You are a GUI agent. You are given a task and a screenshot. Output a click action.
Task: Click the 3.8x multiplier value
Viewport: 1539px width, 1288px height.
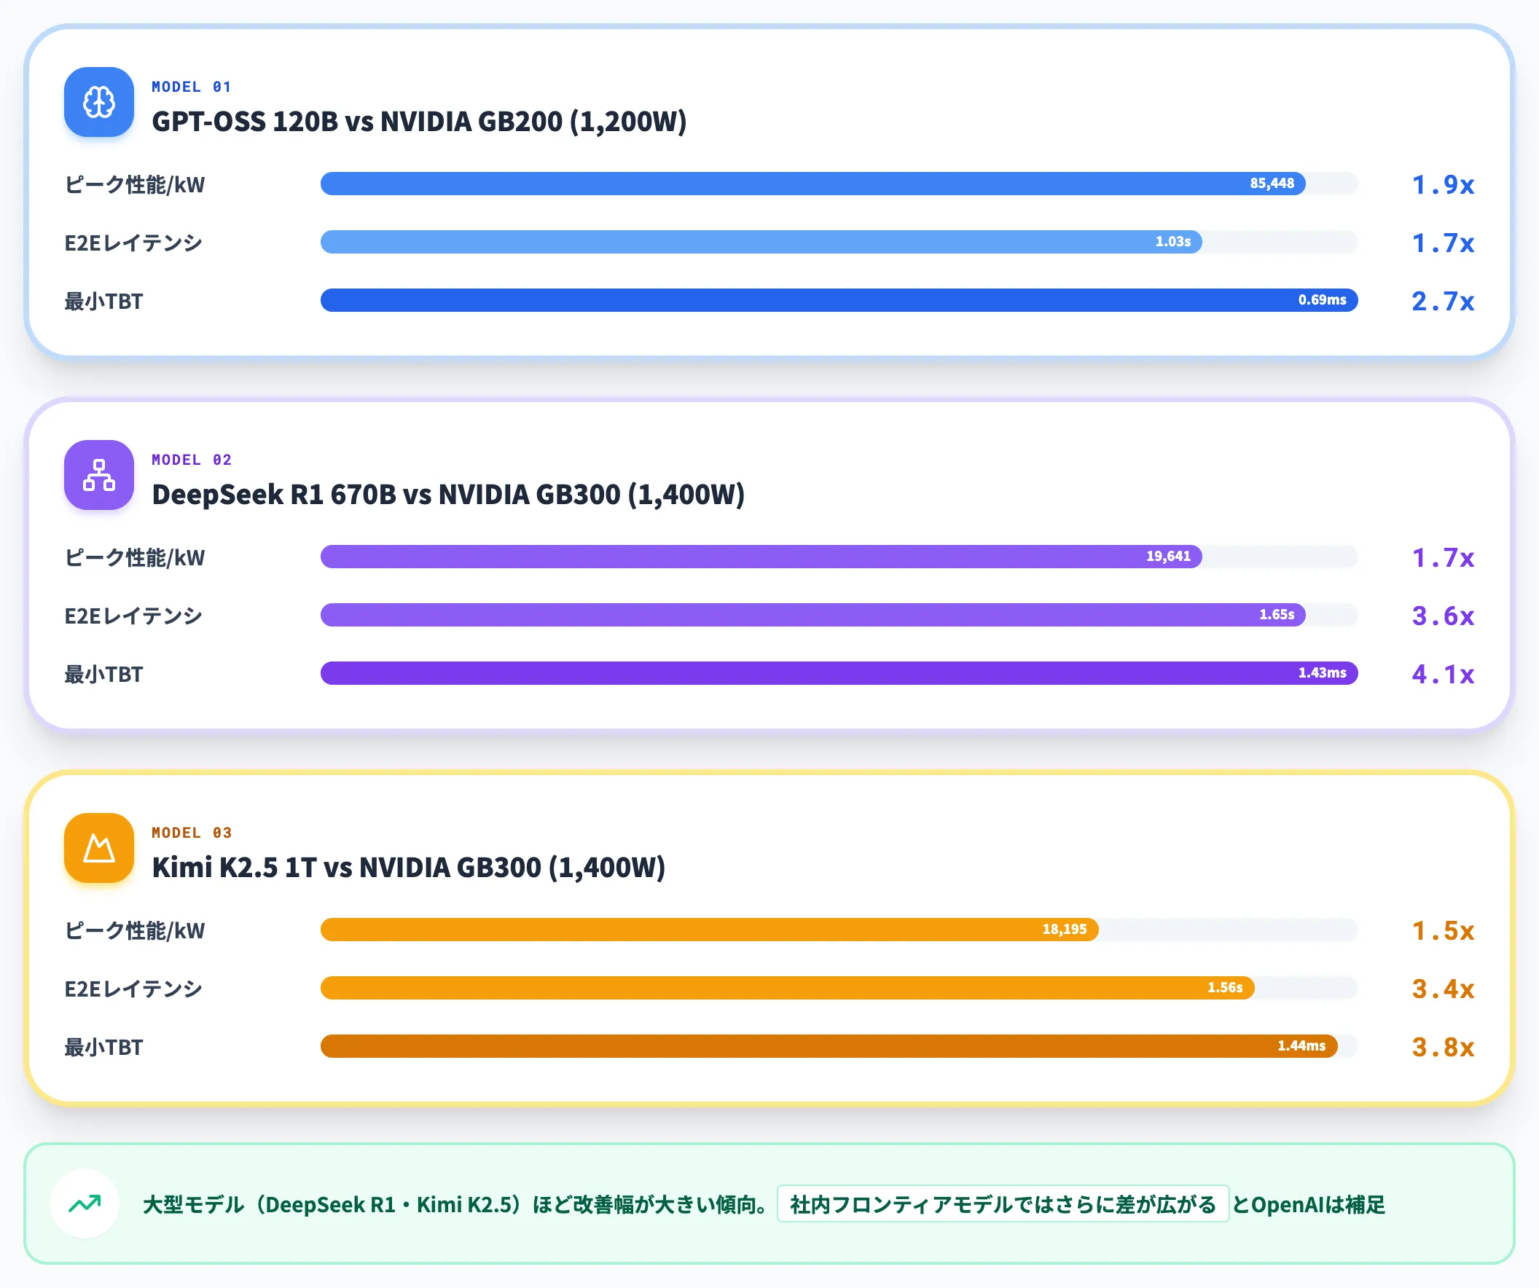pos(1443,1047)
